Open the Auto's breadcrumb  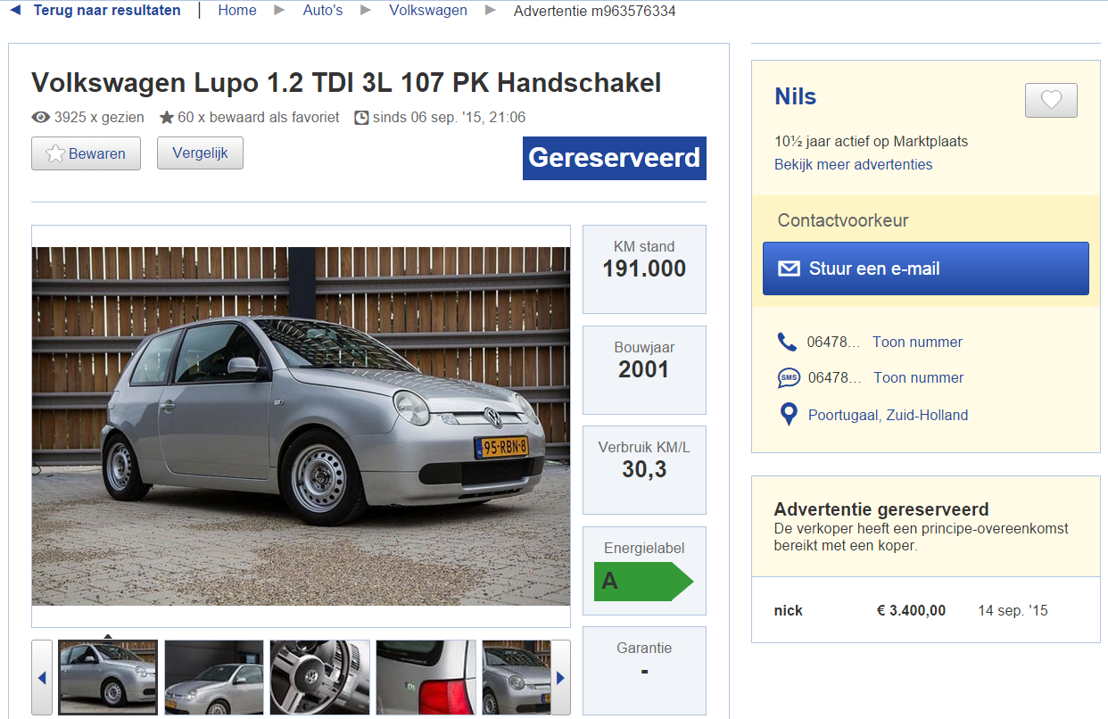[323, 11]
